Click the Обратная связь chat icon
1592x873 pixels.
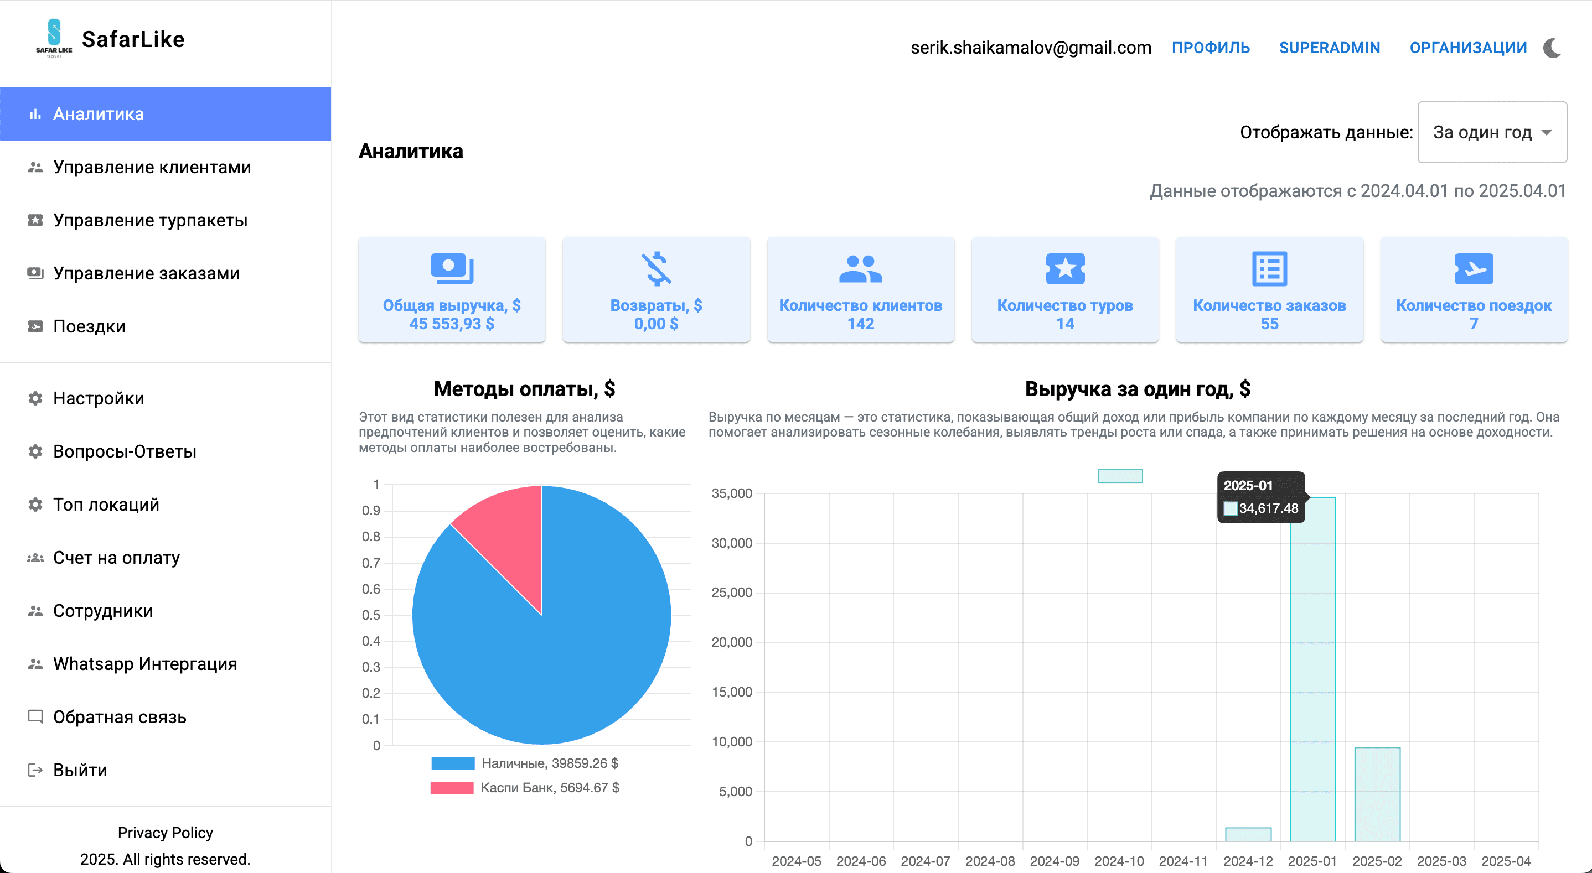[35, 716]
